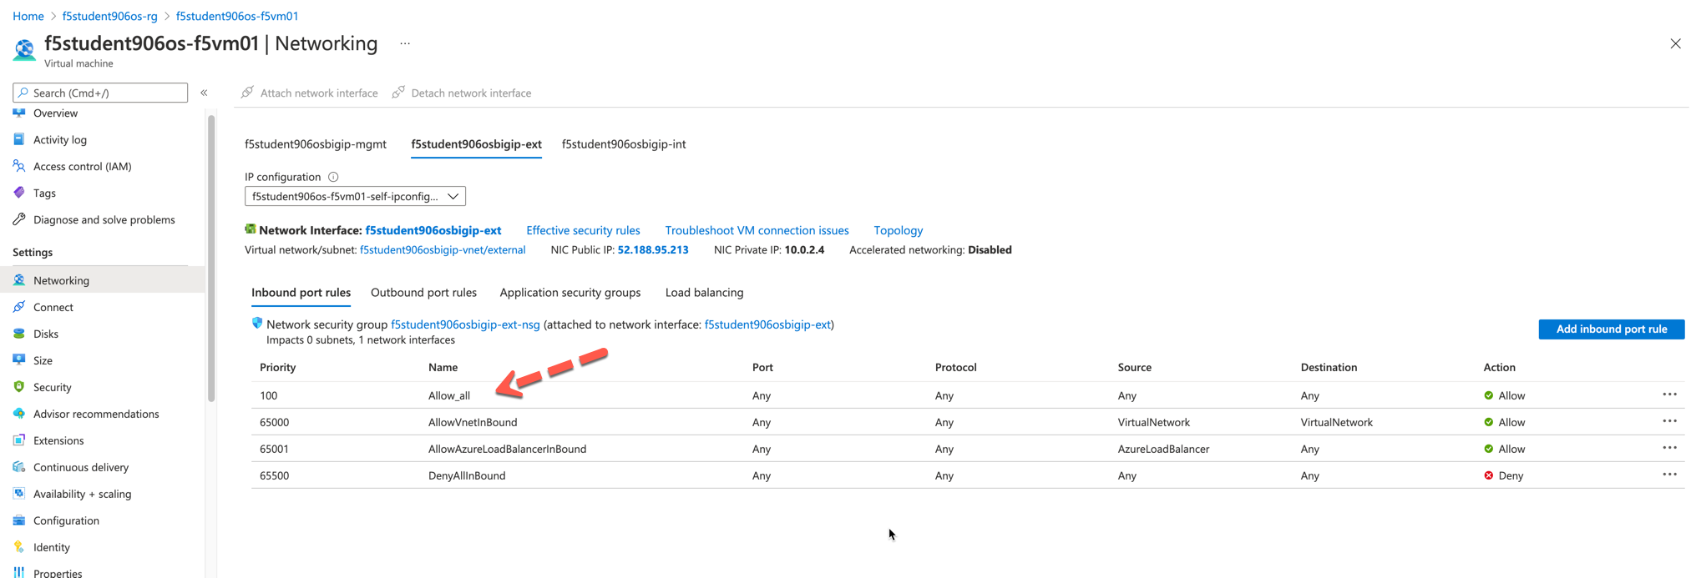Click the Priority column header
Screen dimensions: 1696x578
pyautogui.click(x=277, y=367)
